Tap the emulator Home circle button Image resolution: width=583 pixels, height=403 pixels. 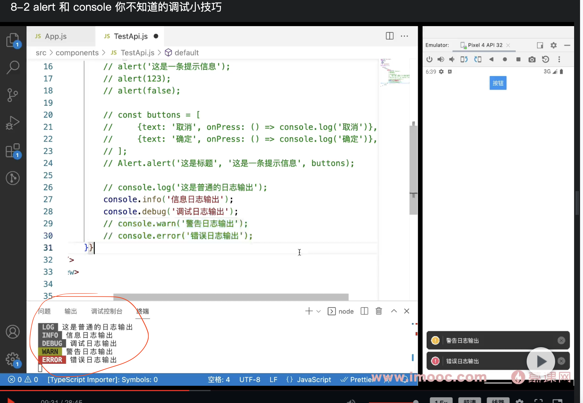pyautogui.click(x=505, y=59)
